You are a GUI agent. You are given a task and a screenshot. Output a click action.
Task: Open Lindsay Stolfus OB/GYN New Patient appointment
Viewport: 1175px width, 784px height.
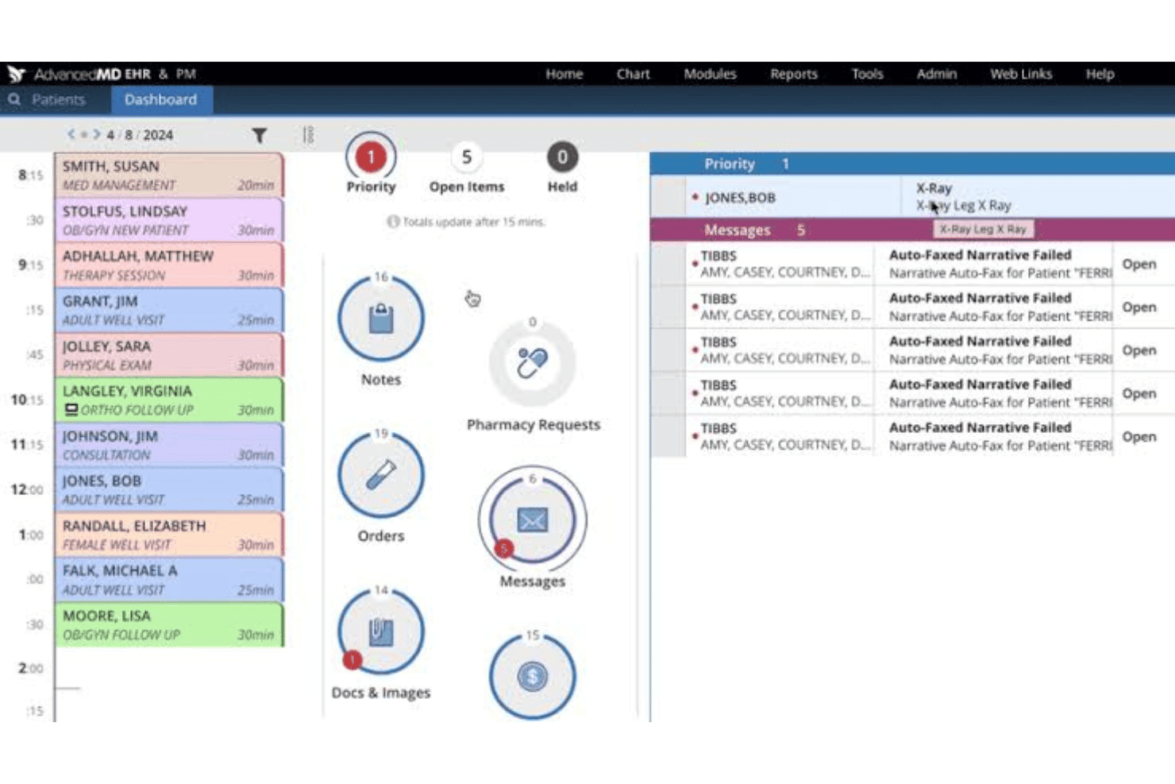(x=168, y=220)
